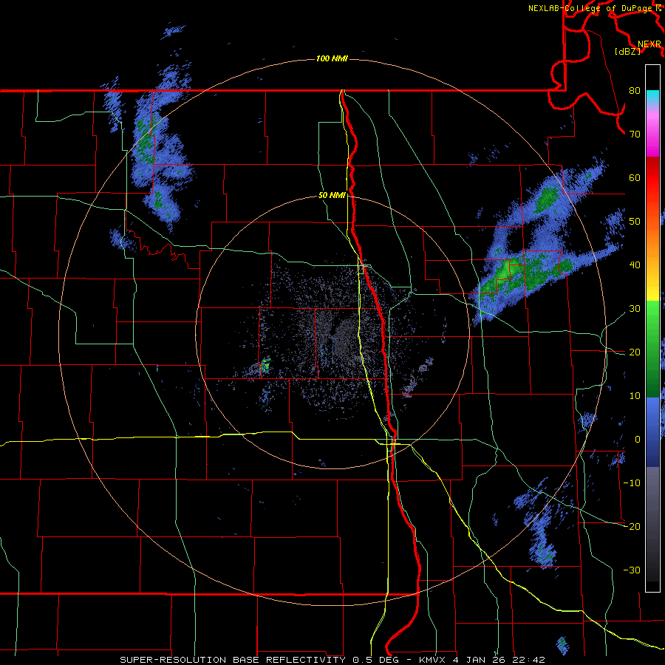This screenshot has width=665, height=665.
Task: Select the -30 value on the dBZ scale
Action: (x=632, y=570)
